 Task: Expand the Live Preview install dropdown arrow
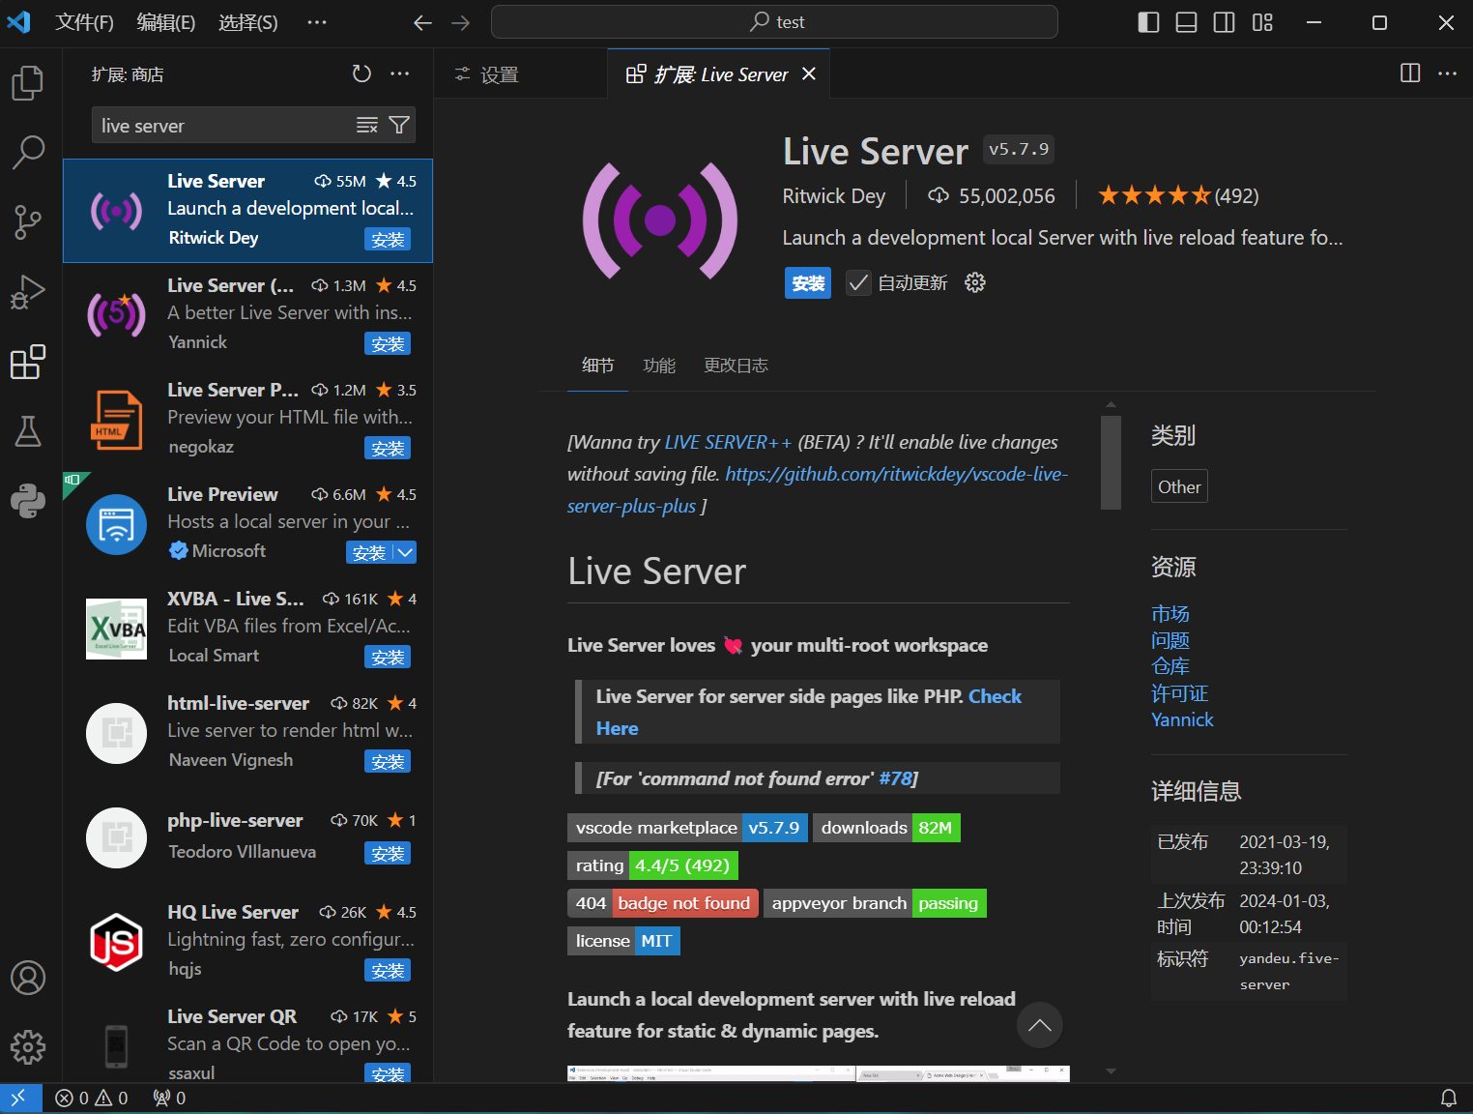tap(406, 552)
